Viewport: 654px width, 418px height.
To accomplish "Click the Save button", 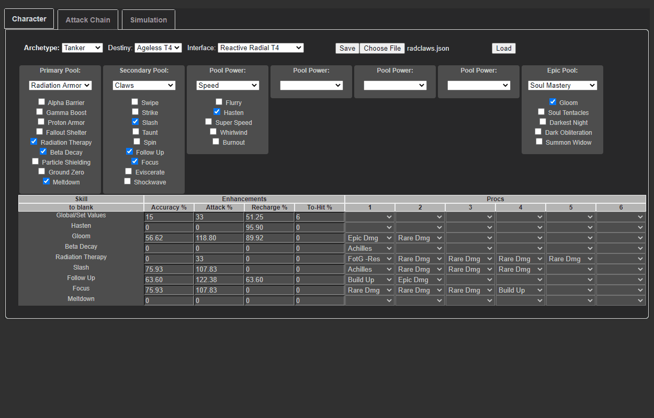I will tap(347, 48).
